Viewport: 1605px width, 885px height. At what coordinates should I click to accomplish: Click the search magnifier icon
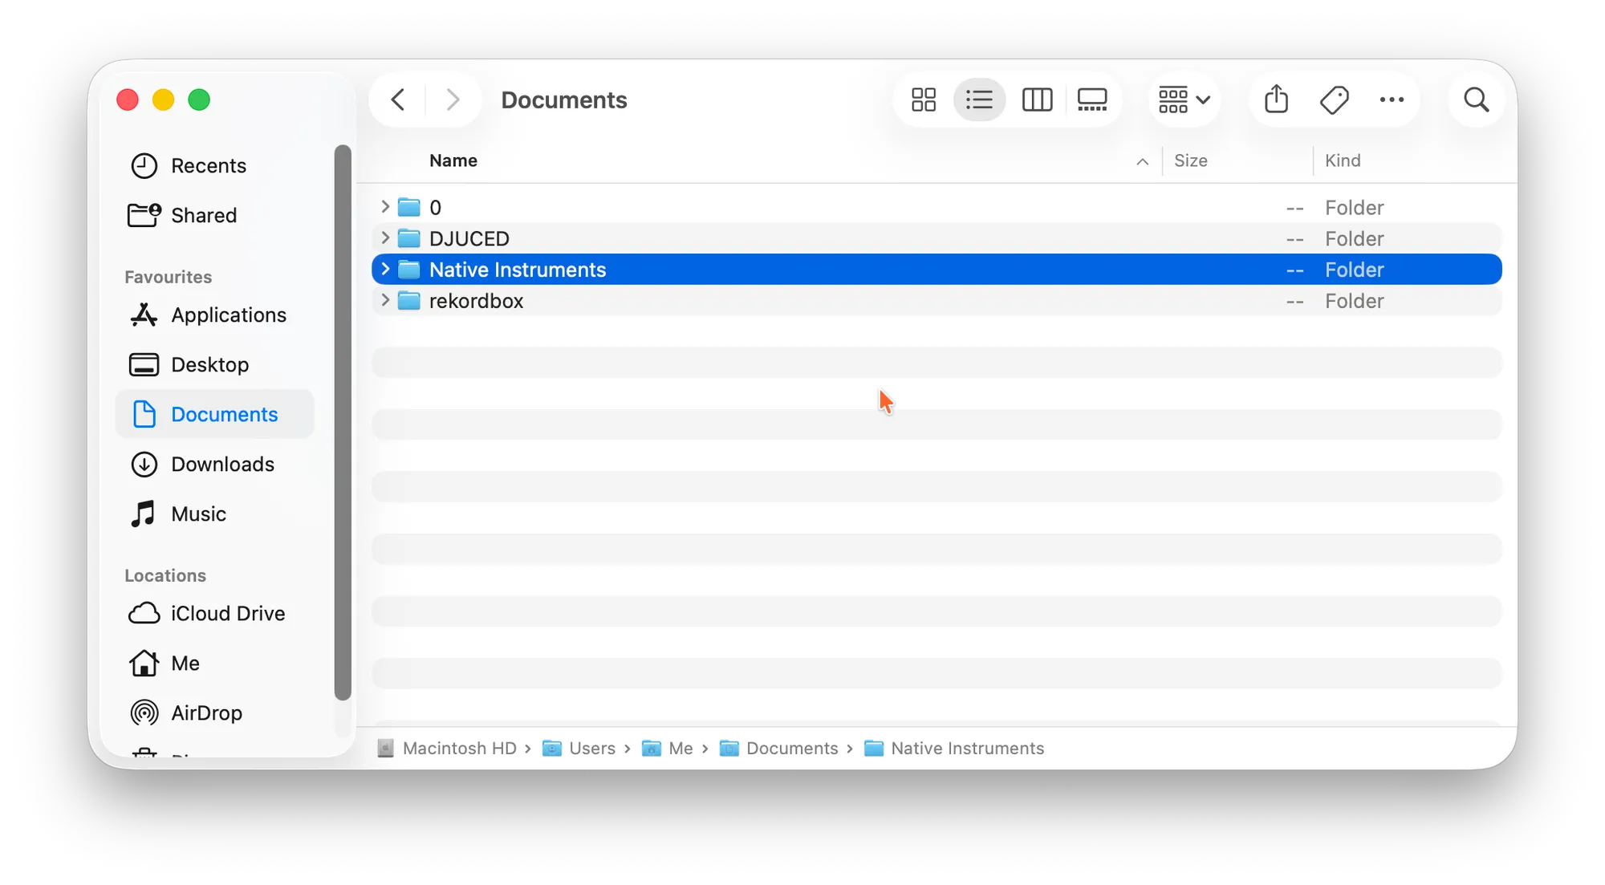point(1476,100)
